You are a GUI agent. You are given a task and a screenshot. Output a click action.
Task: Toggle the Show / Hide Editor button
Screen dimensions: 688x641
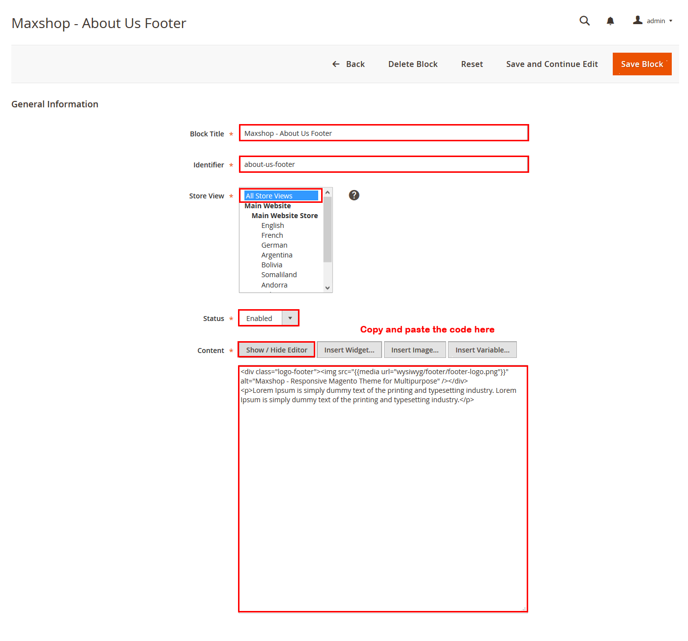pyautogui.click(x=276, y=350)
